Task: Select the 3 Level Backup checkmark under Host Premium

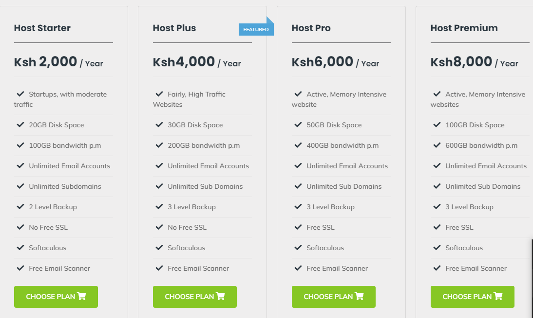Action: pos(437,207)
